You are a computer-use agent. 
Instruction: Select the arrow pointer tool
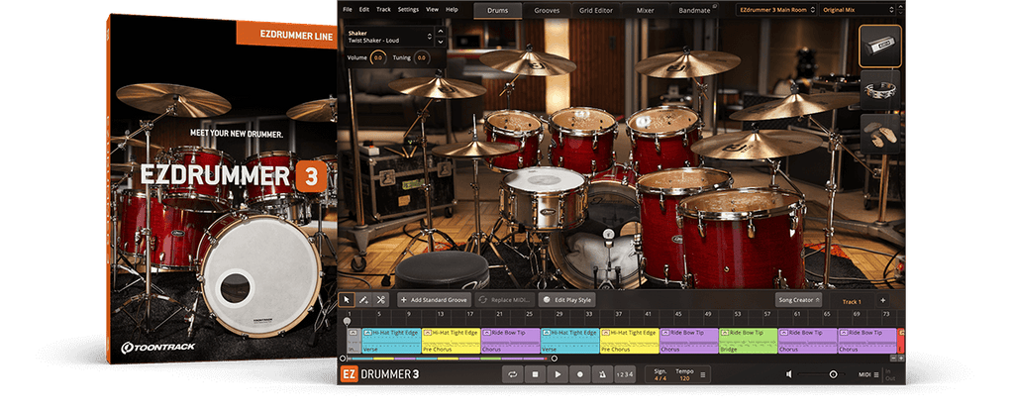pos(346,299)
